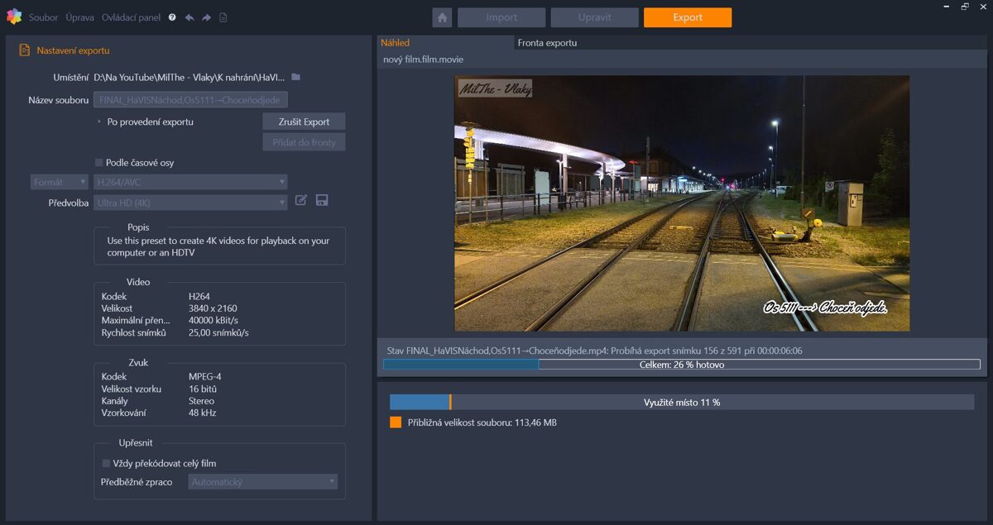993x525 pixels.
Task: Click the document icon beside redo
Action: (223, 17)
